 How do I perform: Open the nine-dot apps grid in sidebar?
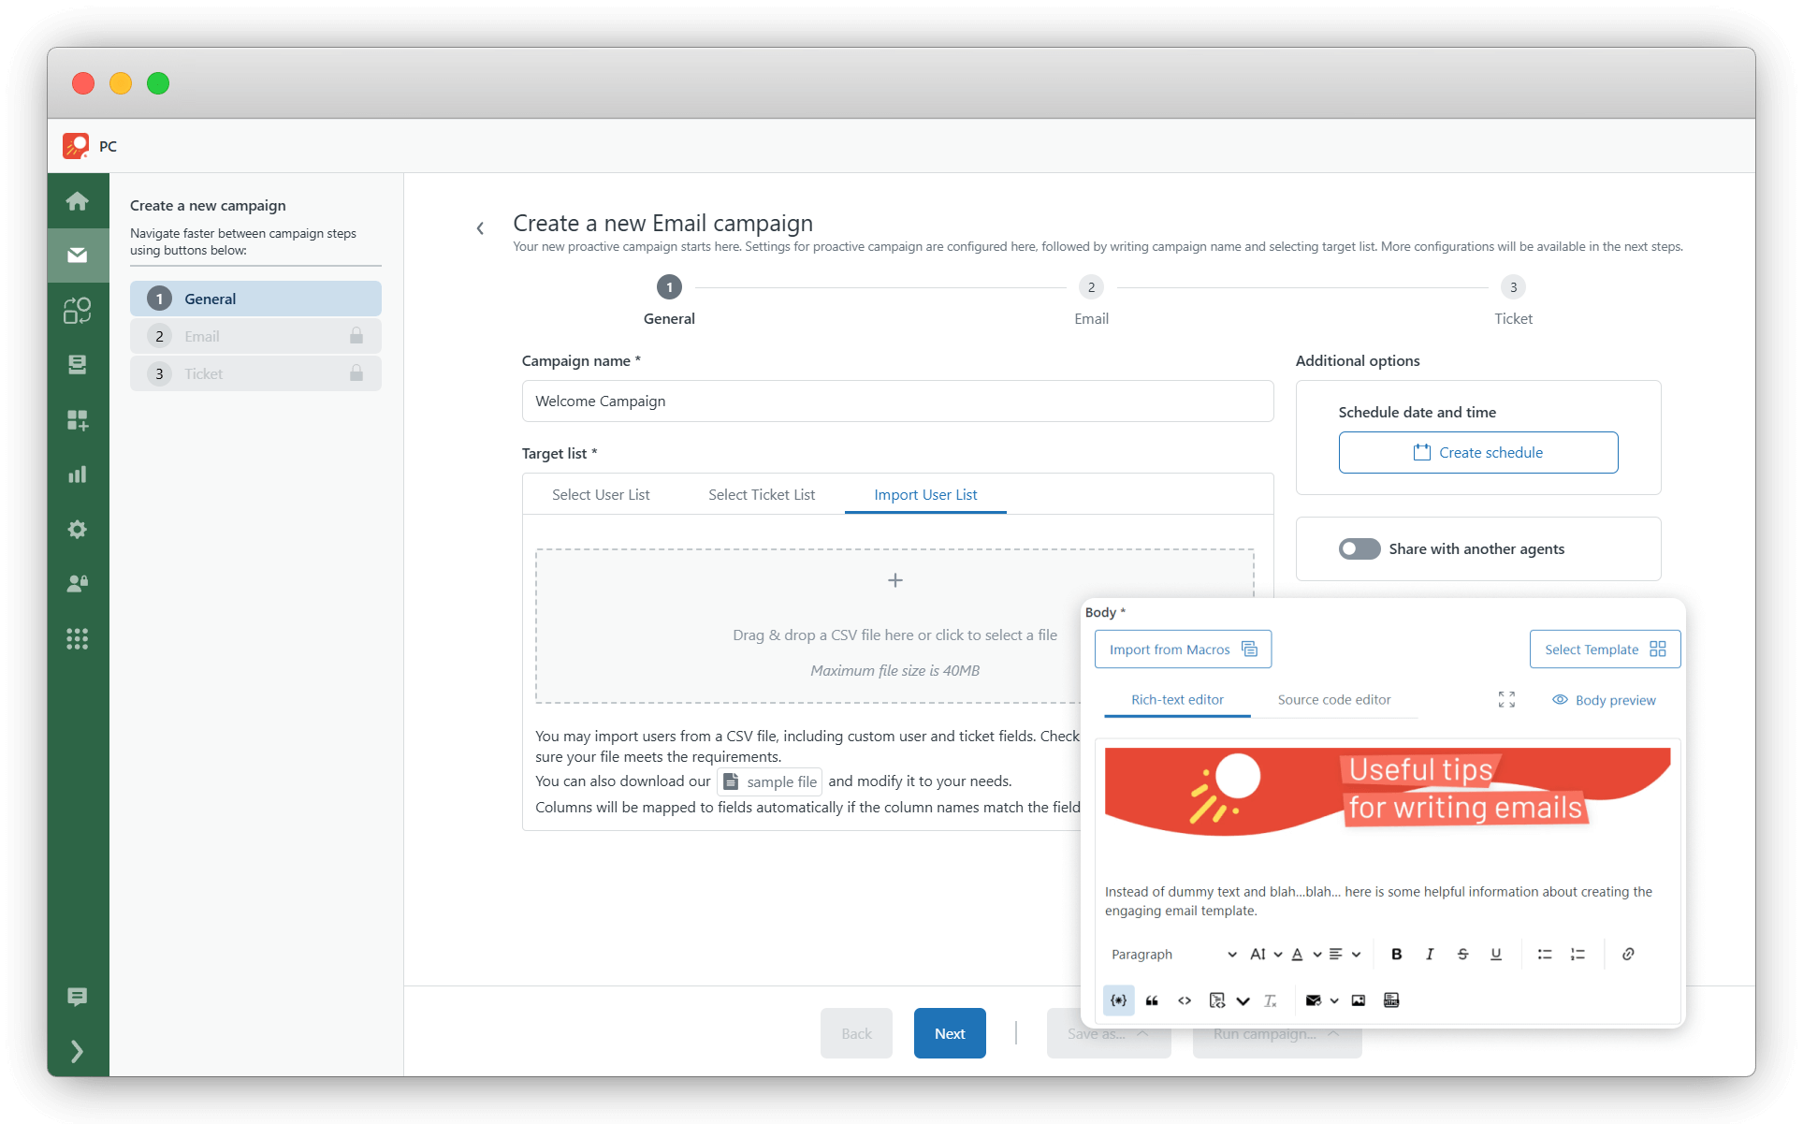click(x=78, y=639)
